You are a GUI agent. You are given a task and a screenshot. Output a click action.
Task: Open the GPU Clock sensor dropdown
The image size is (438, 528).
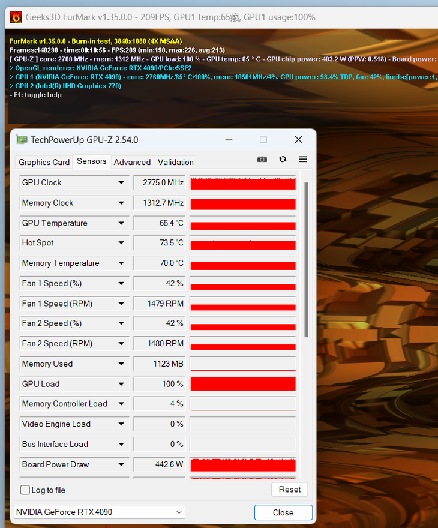[122, 182]
